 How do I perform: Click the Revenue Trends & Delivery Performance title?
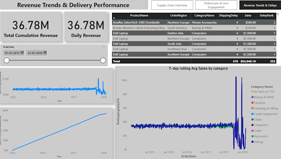pos(73,5)
